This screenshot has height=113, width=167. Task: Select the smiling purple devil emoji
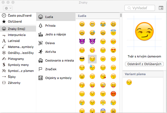coord(82,41)
